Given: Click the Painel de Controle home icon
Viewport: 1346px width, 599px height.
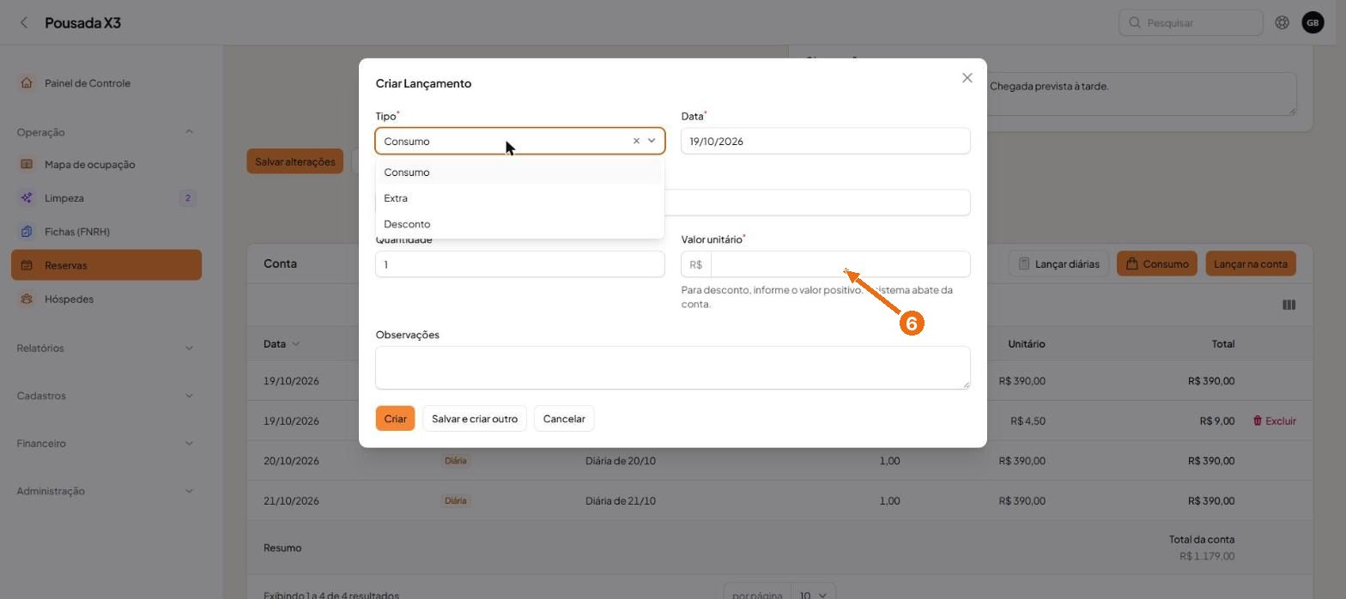Looking at the screenshot, I should [x=27, y=83].
